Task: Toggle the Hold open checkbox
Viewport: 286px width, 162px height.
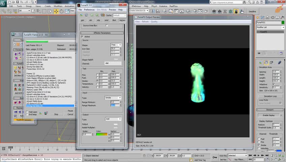Action: (27, 112)
